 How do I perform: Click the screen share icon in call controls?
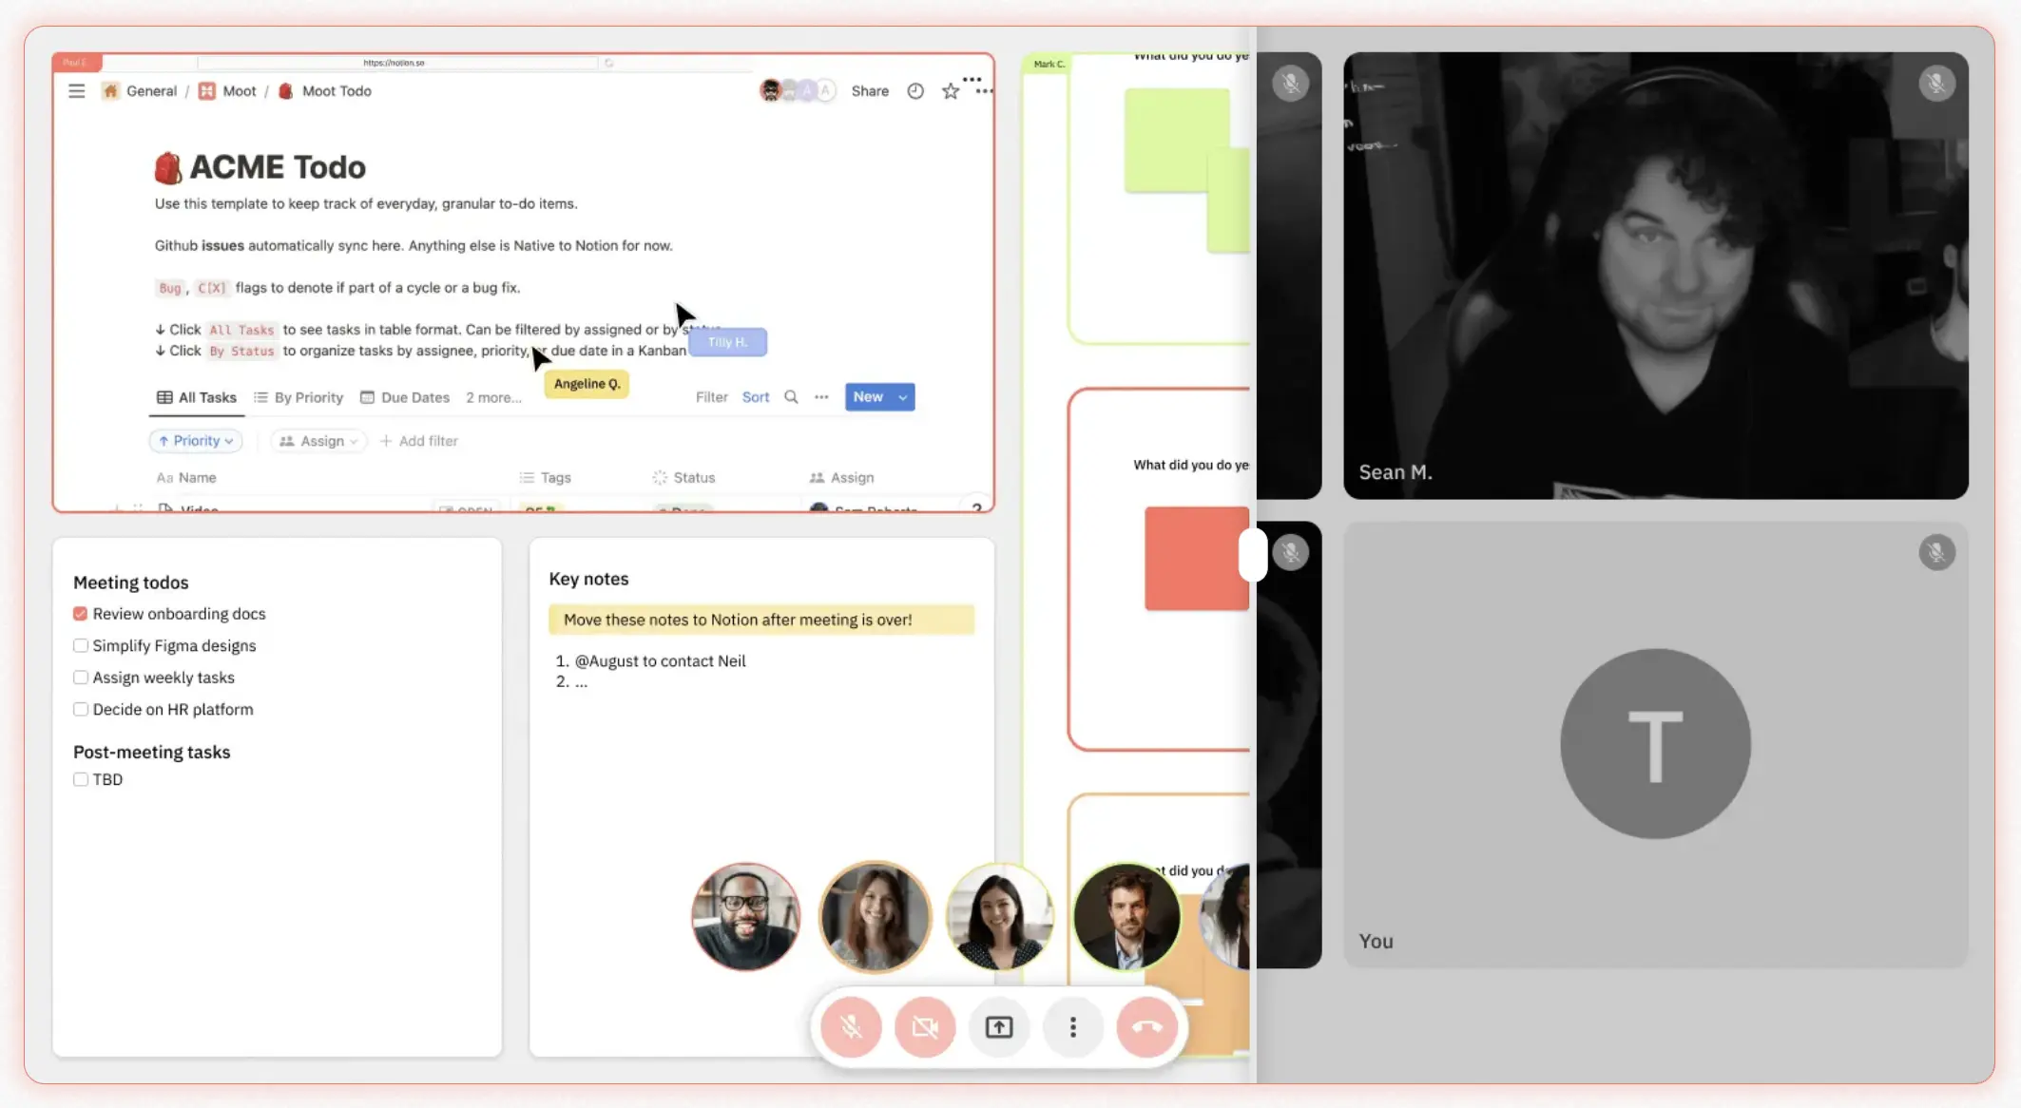(x=999, y=1026)
